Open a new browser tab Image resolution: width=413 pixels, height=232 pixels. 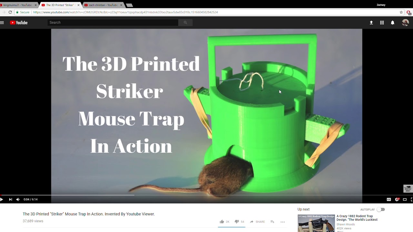tap(129, 5)
